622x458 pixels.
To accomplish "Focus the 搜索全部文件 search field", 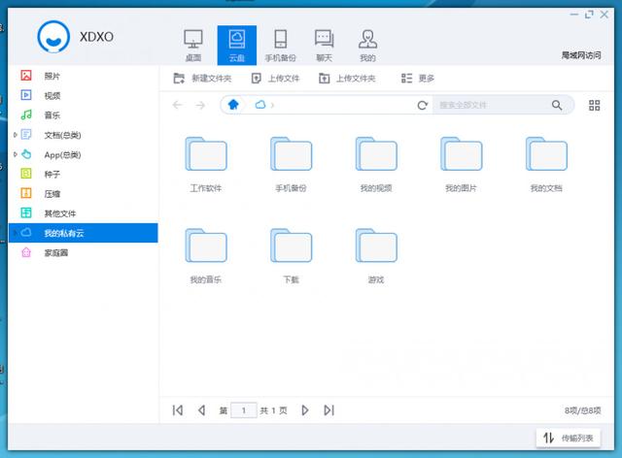I will [492, 105].
